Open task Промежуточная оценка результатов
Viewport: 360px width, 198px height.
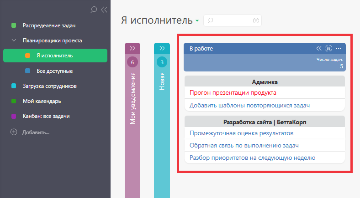coord(242,133)
